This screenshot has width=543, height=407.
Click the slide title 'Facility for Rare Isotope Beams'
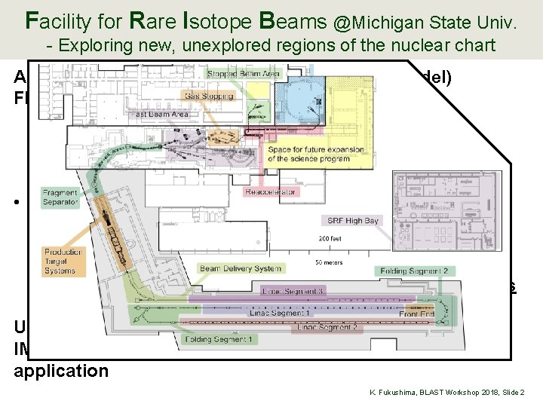click(x=176, y=21)
